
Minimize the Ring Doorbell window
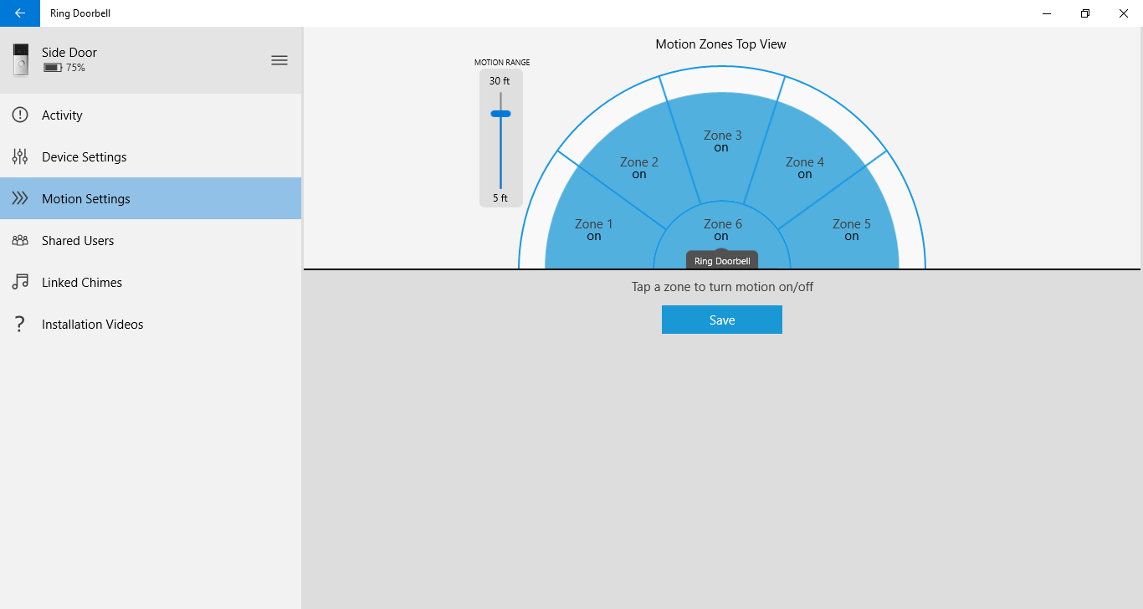[x=1047, y=13]
